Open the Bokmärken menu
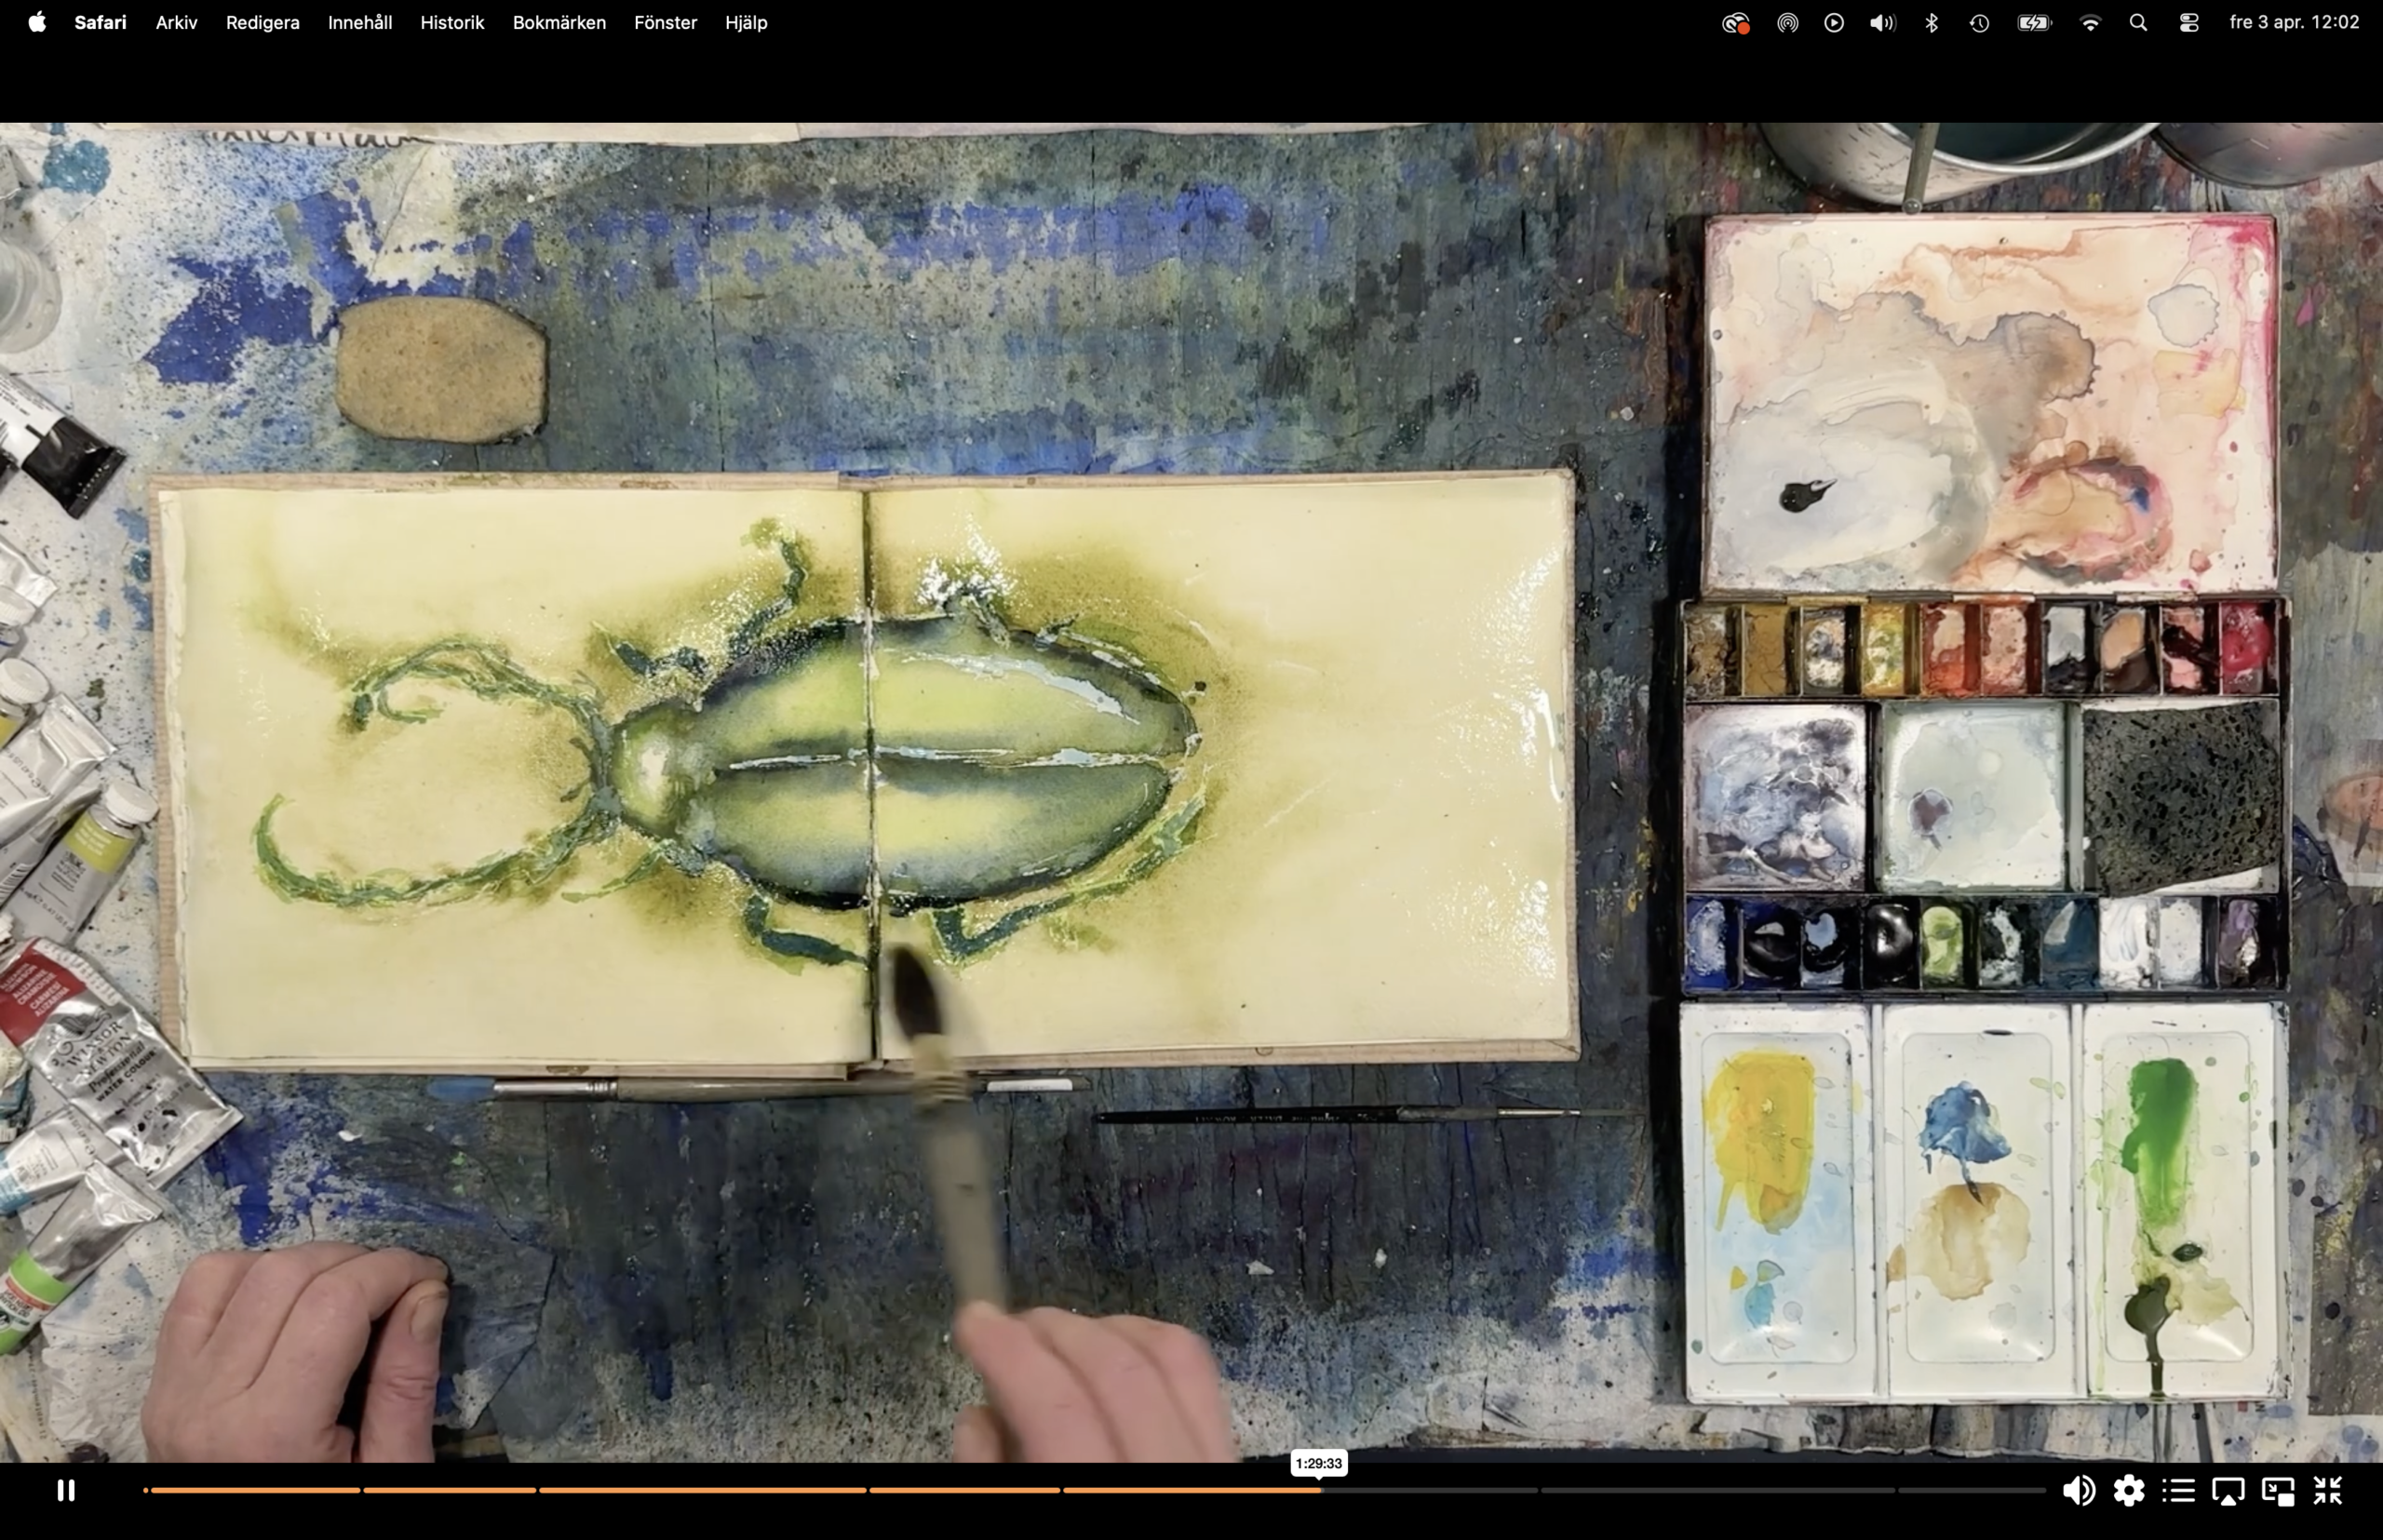The height and width of the screenshot is (1540, 2383). [x=559, y=22]
